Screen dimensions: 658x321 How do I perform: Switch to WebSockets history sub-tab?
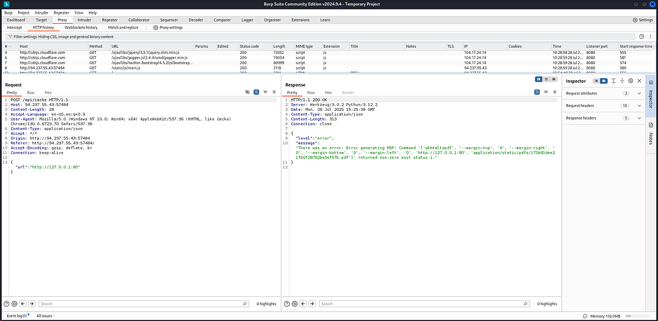tap(81, 27)
